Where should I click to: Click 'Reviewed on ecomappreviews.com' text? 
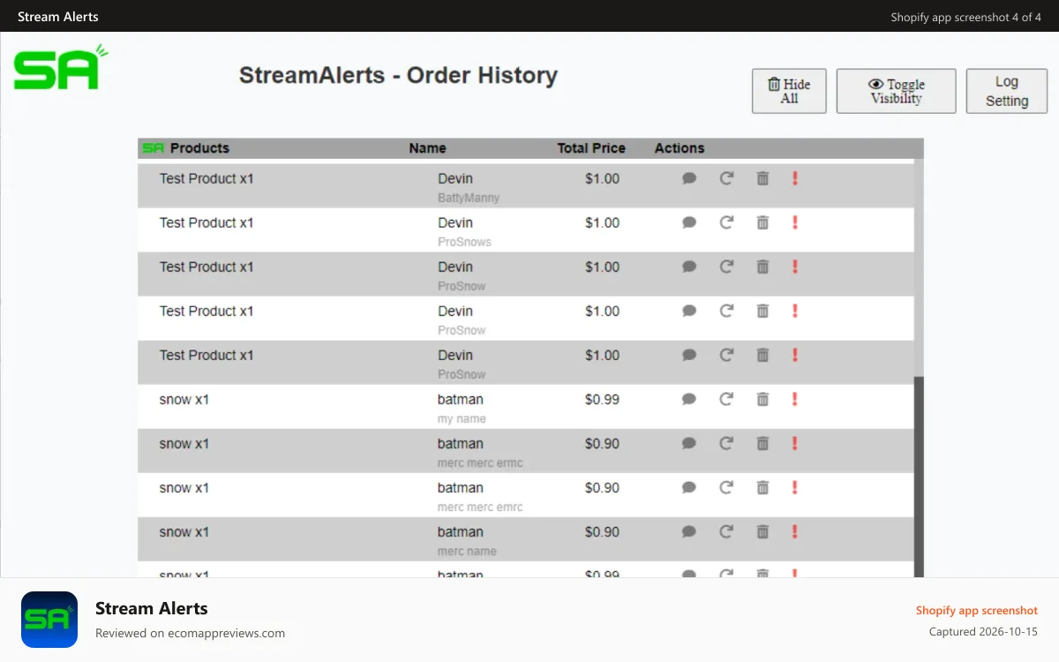click(x=190, y=633)
